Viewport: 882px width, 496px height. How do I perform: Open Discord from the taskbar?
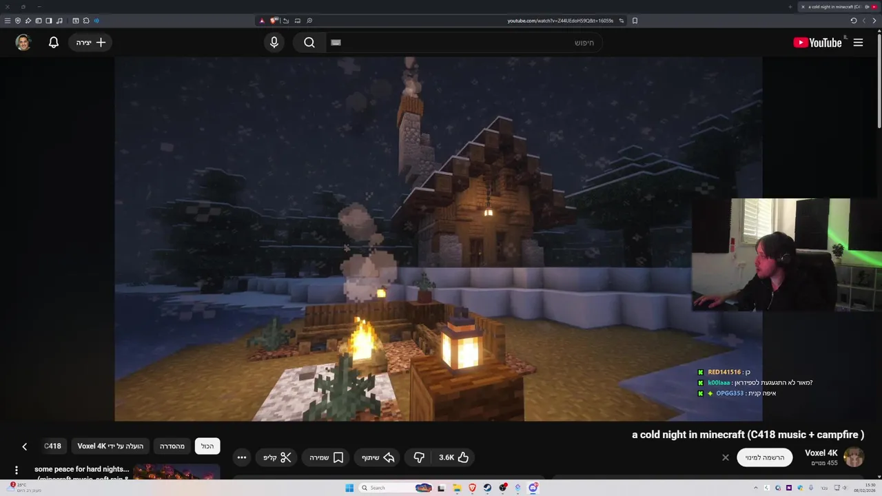point(533,488)
